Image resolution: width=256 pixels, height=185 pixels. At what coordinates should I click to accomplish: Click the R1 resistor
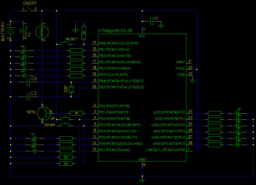point(76,113)
